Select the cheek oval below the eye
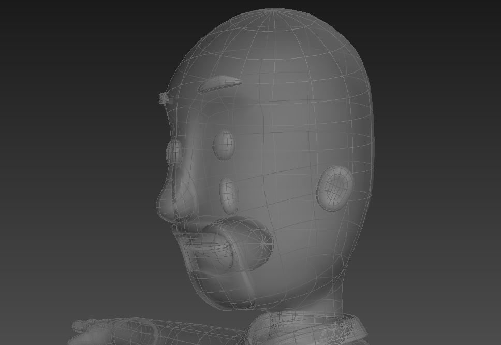This screenshot has height=345, width=501. [229, 196]
